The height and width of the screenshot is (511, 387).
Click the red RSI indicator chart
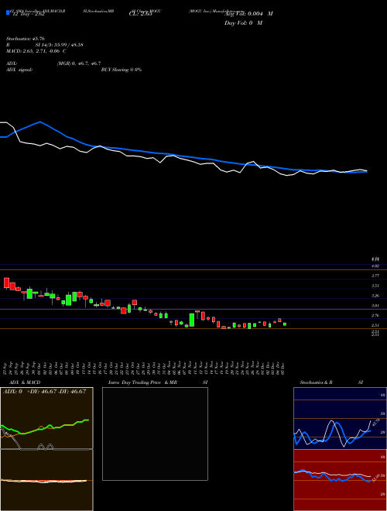click(x=340, y=480)
